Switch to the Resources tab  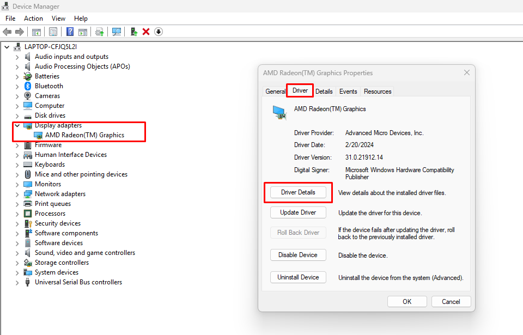pyautogui.click(x=378, y=92)
